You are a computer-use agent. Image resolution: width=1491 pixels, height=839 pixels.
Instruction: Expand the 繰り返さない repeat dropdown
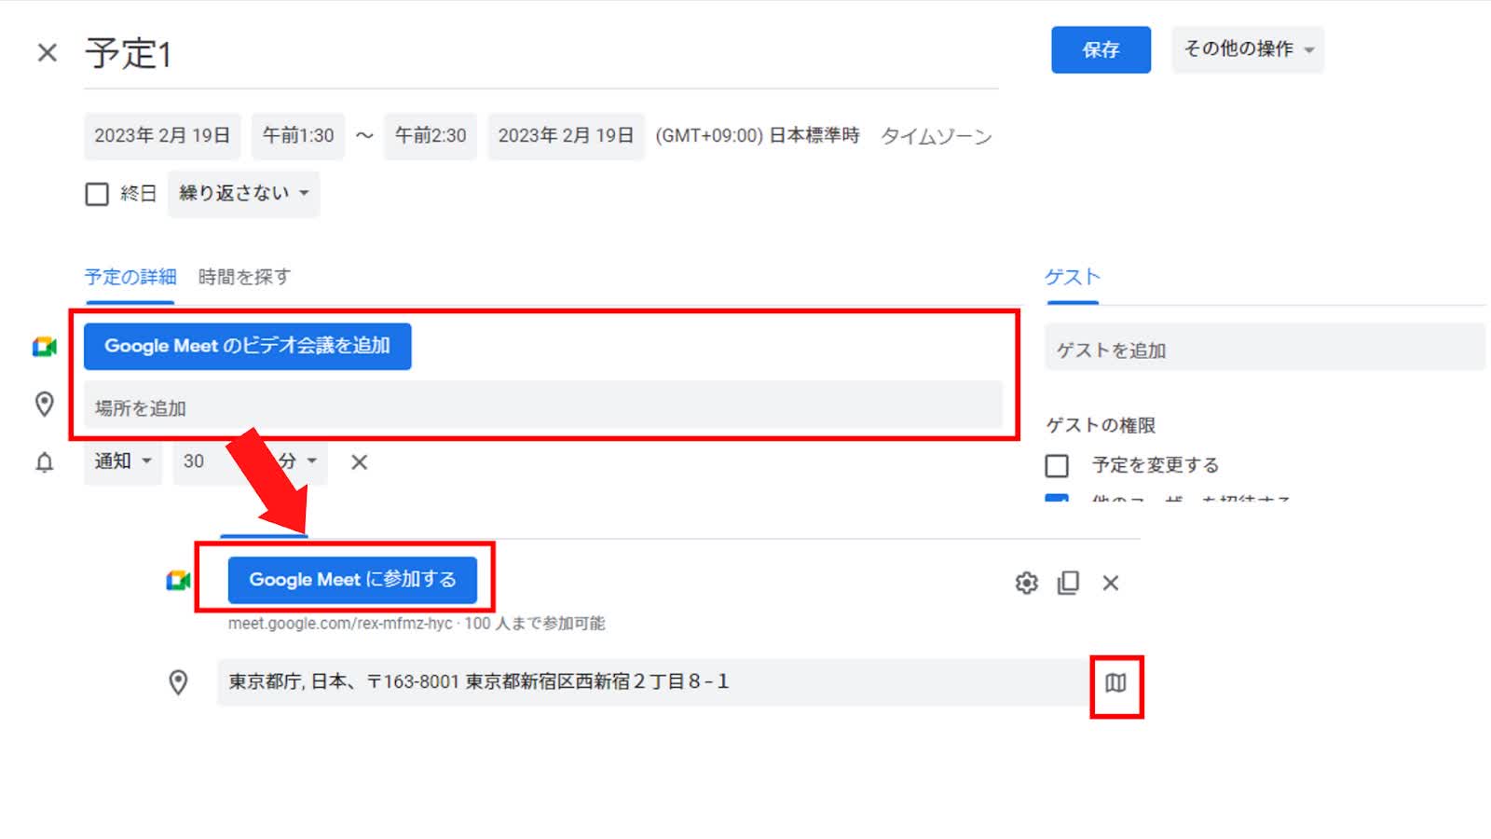click(243, 194)
